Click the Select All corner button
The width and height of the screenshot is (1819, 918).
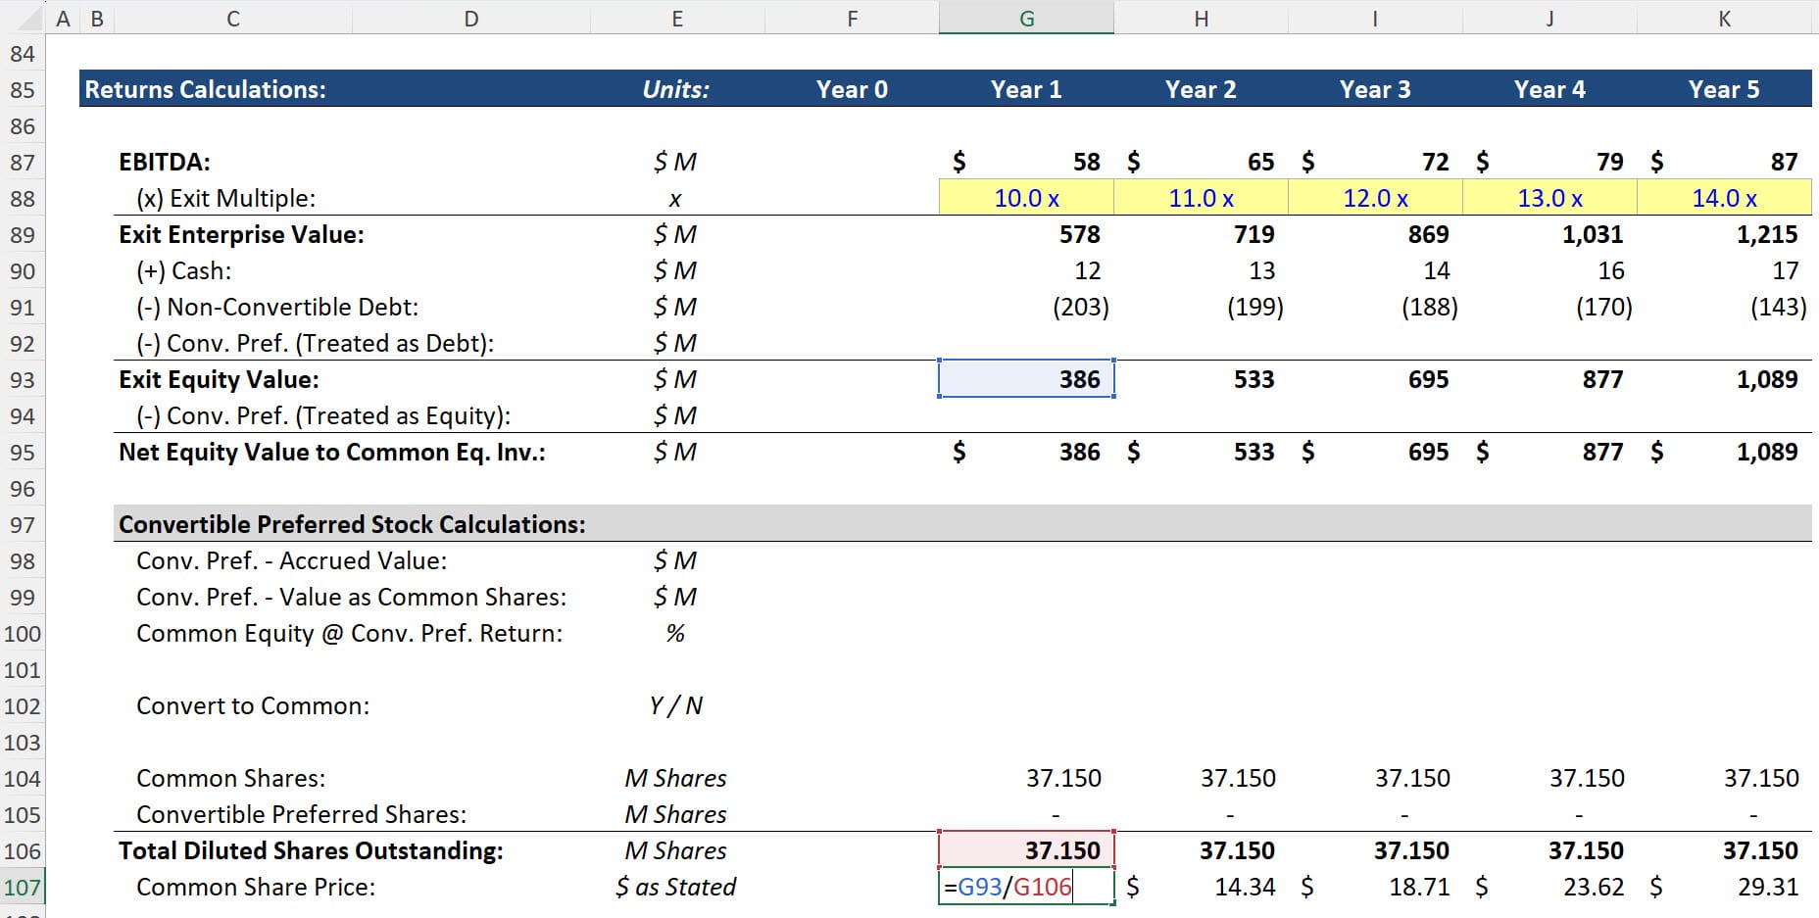coord(24,17)
